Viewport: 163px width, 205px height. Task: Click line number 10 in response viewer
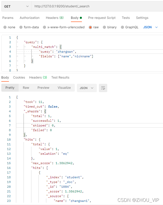9,140
